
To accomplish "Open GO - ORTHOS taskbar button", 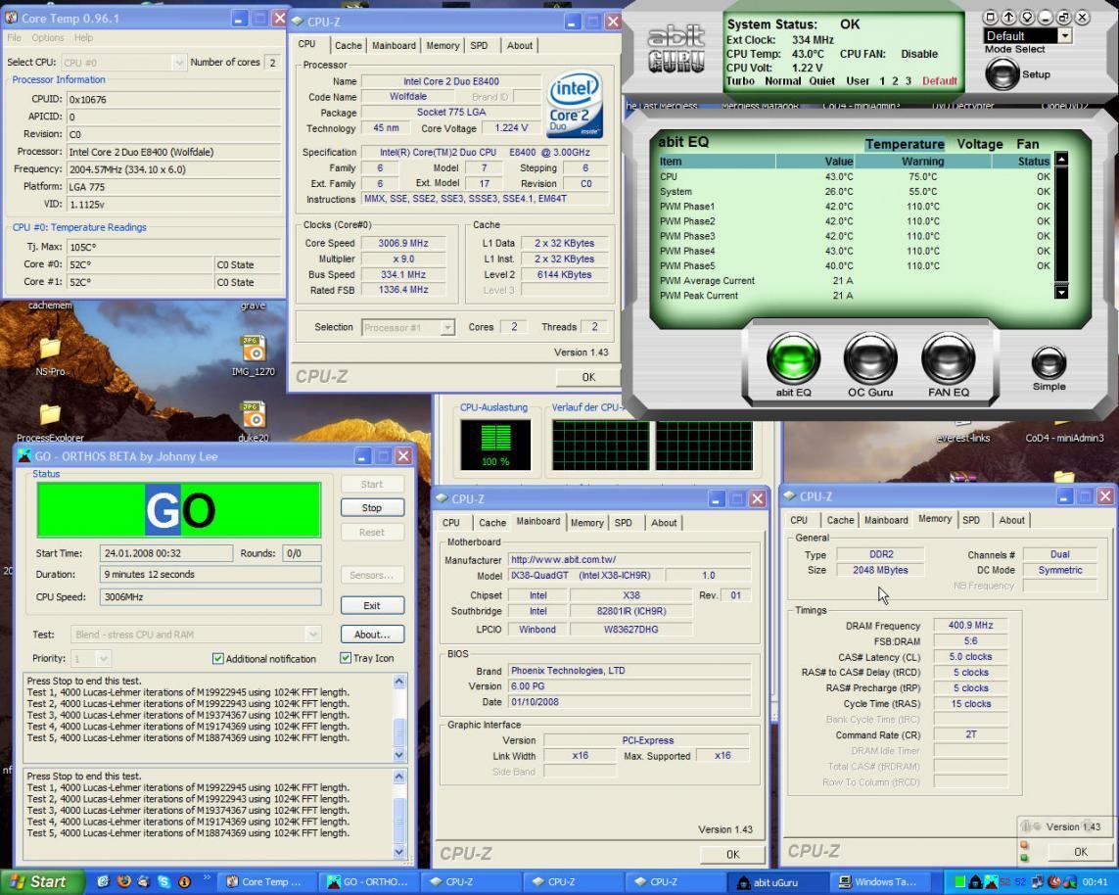I will pos(368,882).
